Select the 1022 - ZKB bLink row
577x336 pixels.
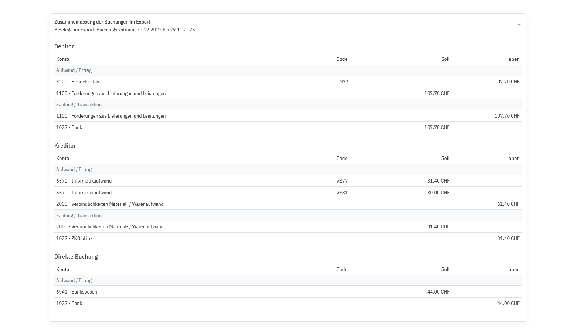tap(74, 239)
